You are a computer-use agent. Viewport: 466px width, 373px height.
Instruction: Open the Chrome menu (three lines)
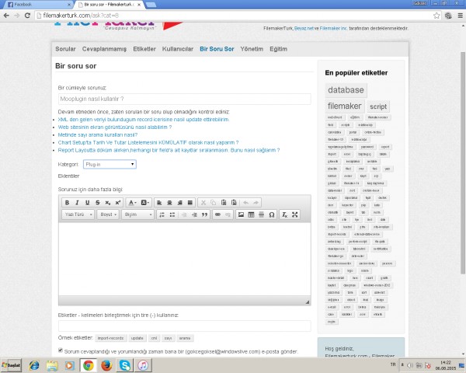pyautogui.click(x=460, y=16)
